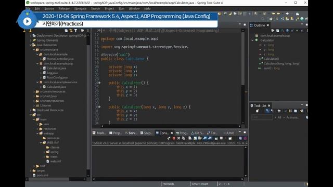The width and height of the screenshot is (333, 187).
Task: Expand Spring Elements node
Action: 31,41
